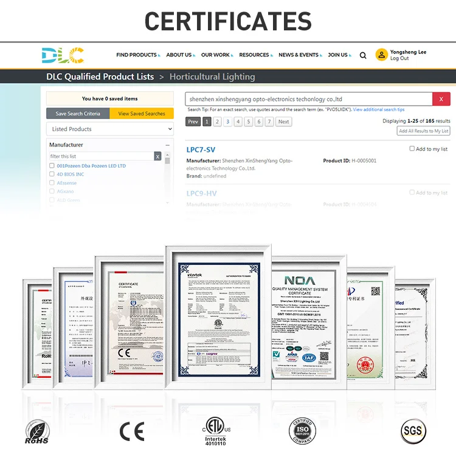The height and width of the screenshot is (455, 456).
Task: Clear search with the red X button
Action: click(441, 99)
